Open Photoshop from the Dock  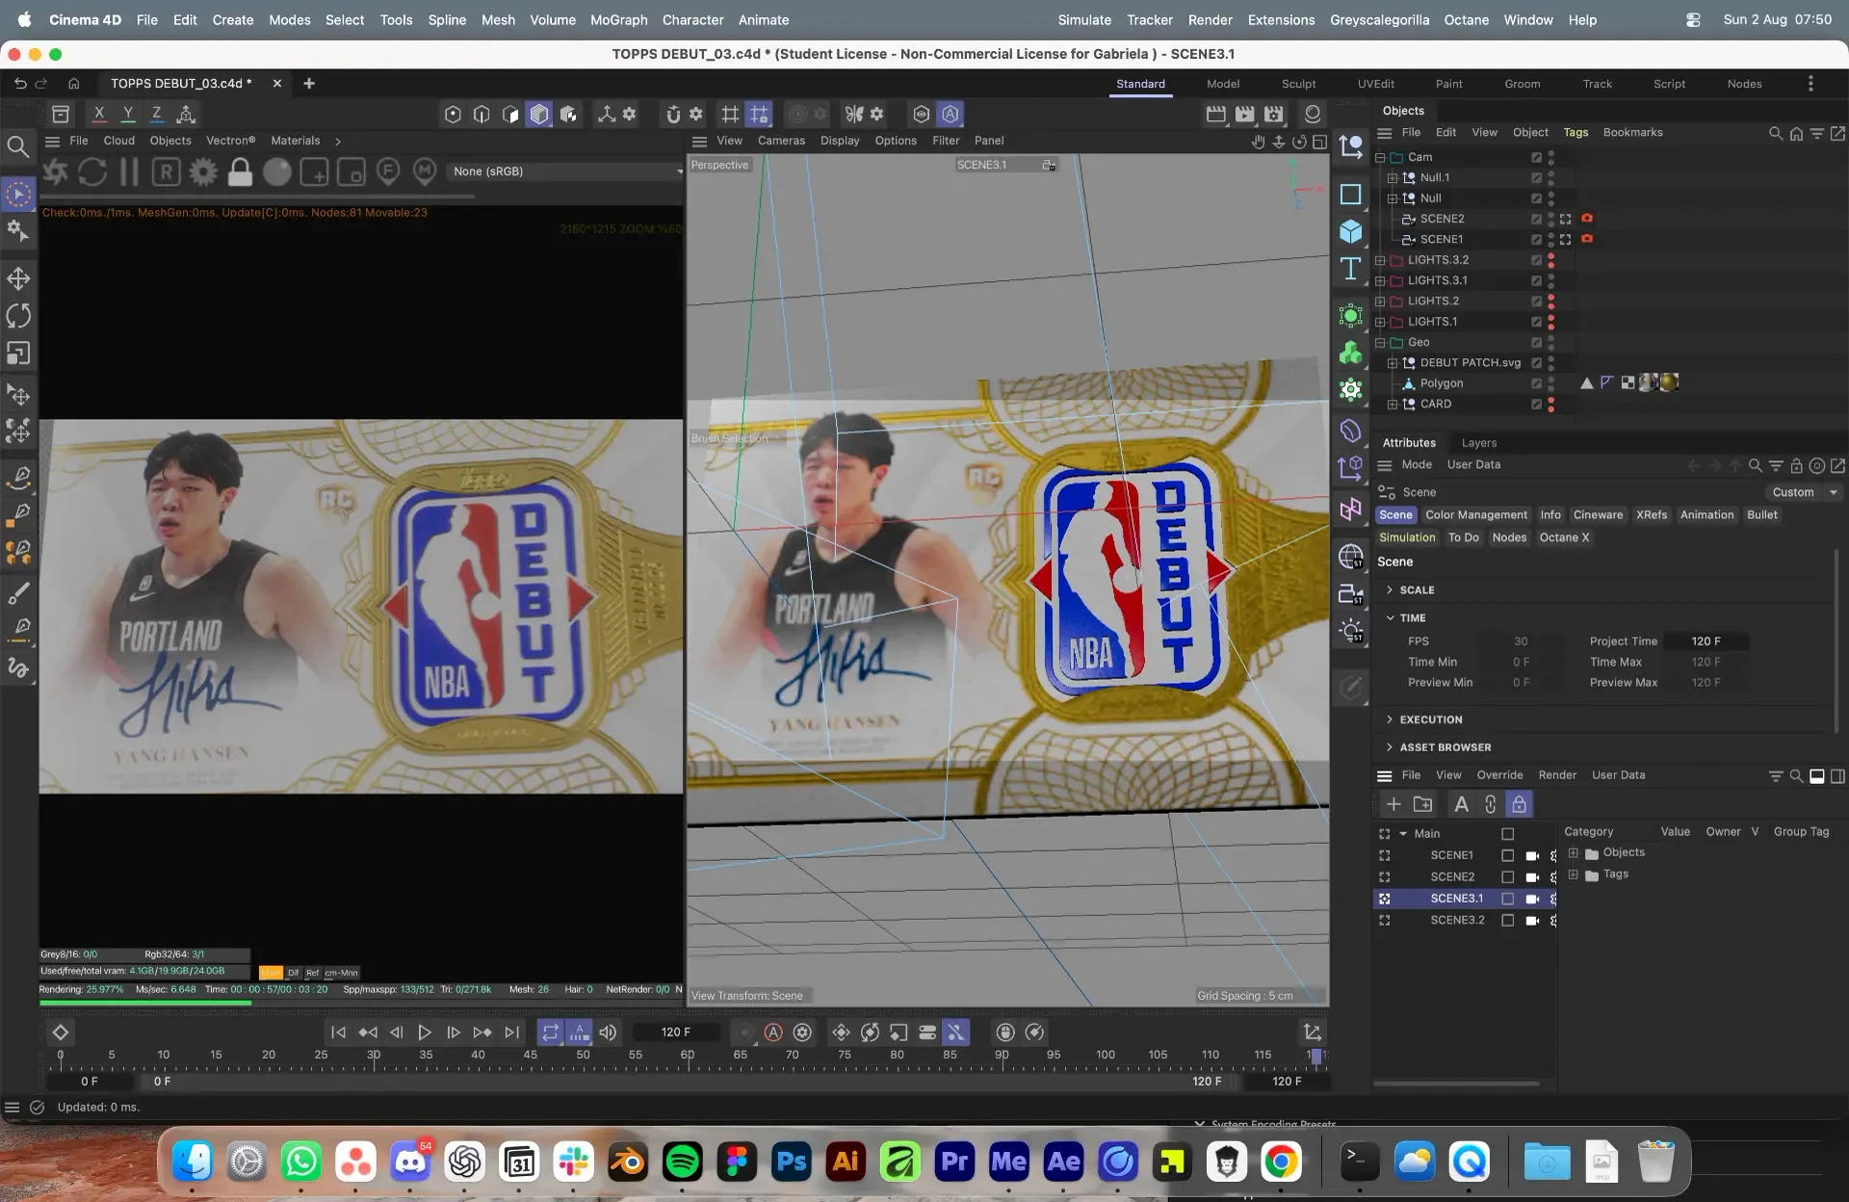click(x=791, y=1162)
